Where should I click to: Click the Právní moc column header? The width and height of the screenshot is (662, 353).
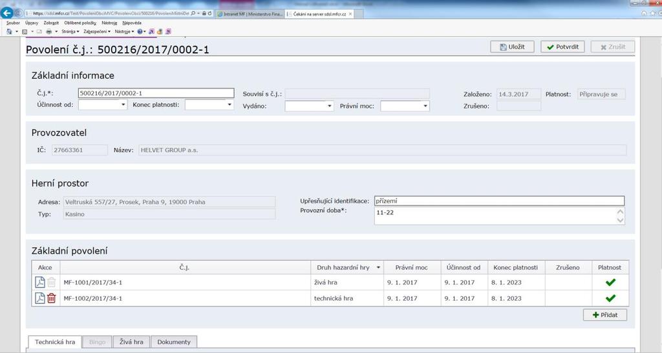pyautogui.click(x=411, y=267)
